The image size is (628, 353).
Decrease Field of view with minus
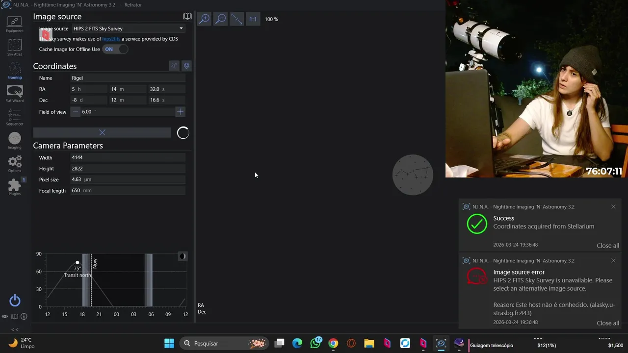pyautogui.click(x=76, y=112)
